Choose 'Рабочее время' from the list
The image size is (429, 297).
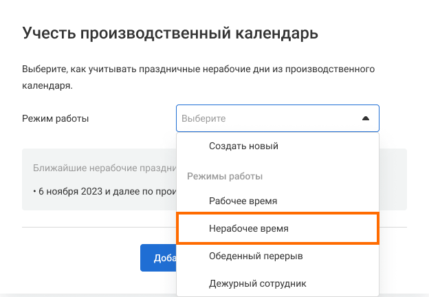pyautogui.click(x=243, y=201)
